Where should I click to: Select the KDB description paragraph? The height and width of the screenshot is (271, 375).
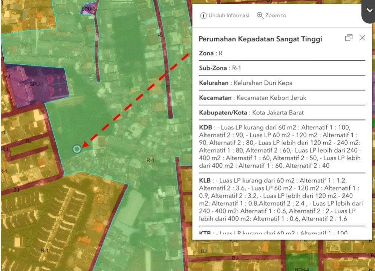tap(281, 146)
